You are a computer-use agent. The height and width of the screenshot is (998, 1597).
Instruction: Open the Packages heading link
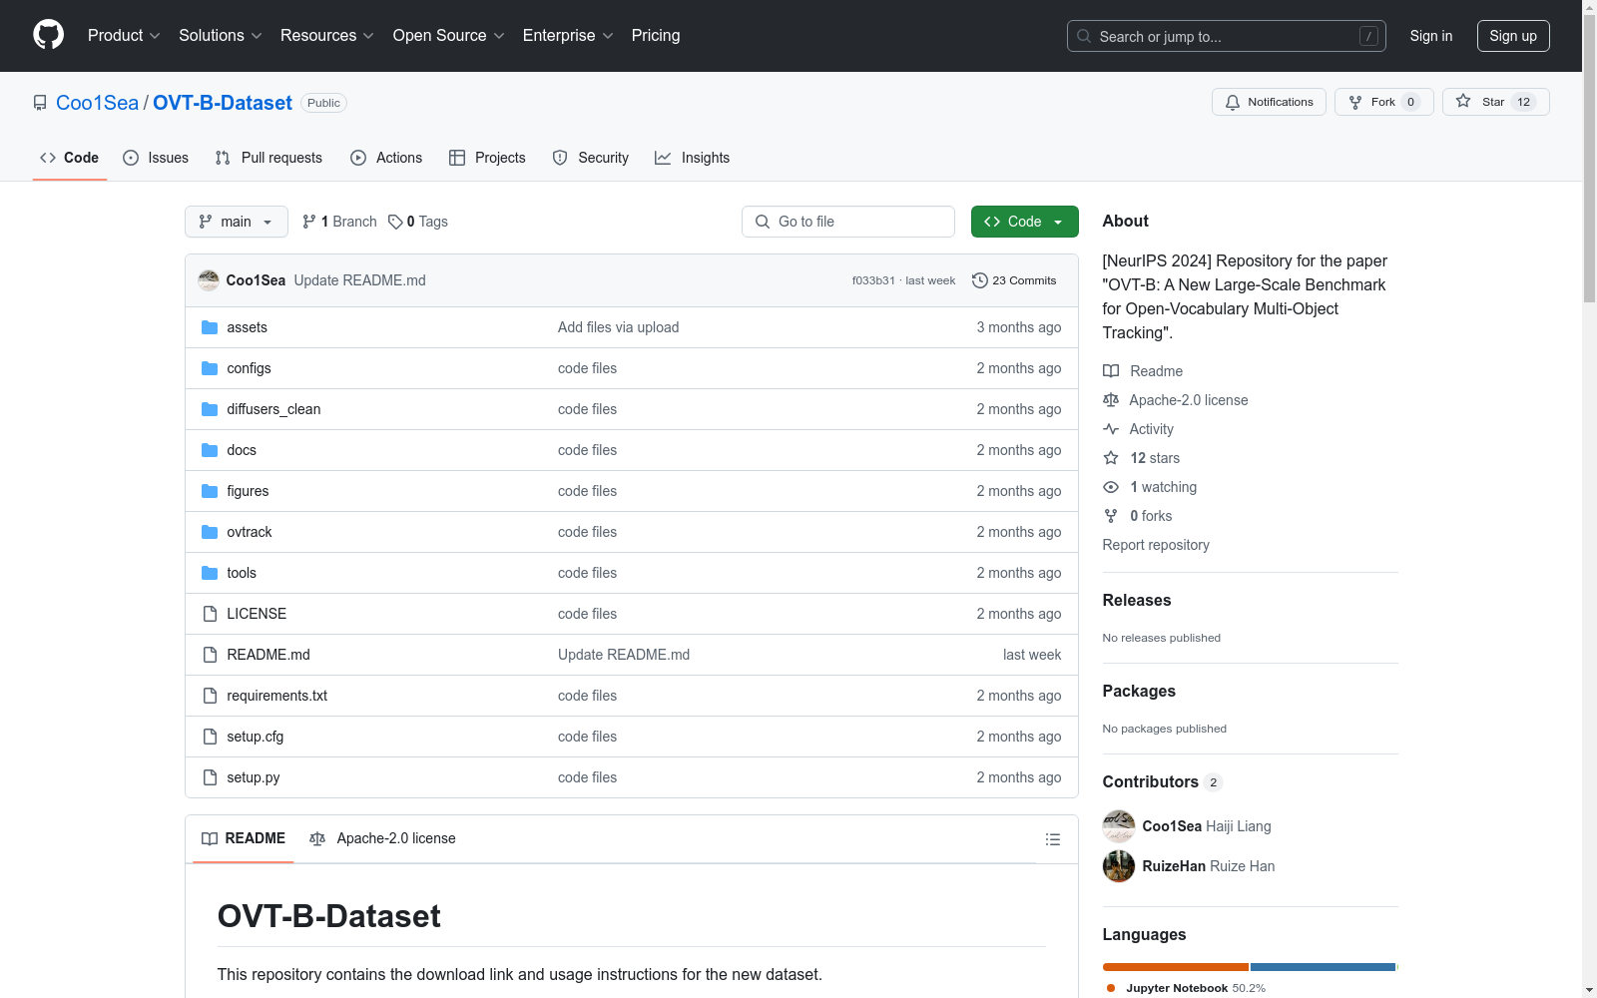click(x=1139, y=691)
